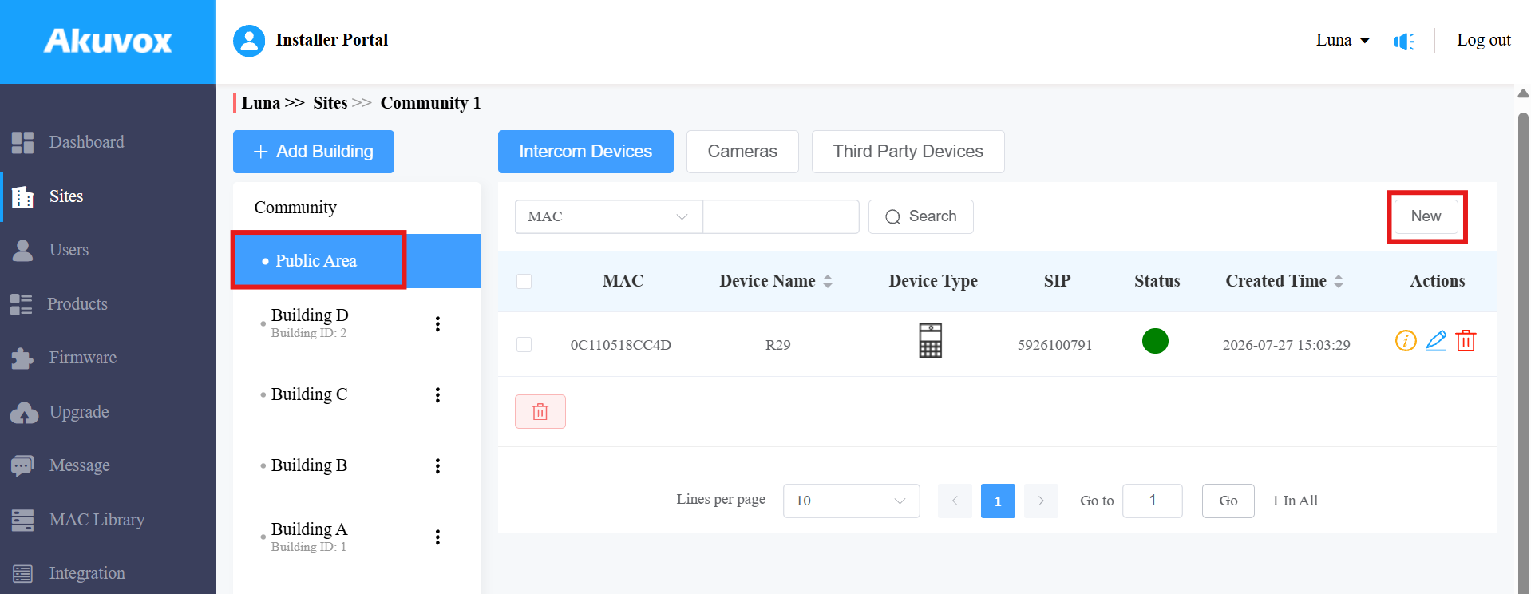
Task: Open the Installer Portal user avatar
Action: tap(249, 41)
